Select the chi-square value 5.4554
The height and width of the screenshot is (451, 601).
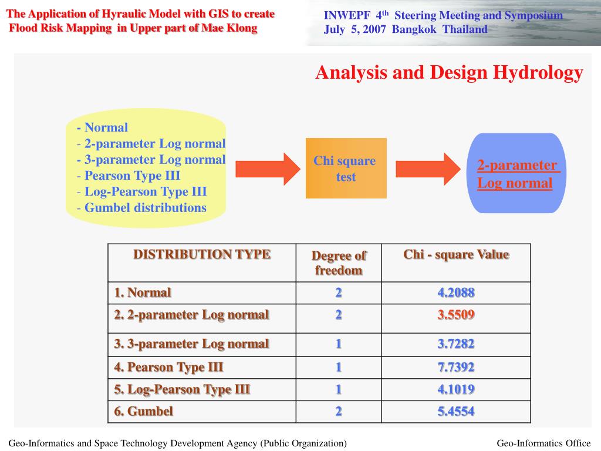click(x=456, y=412)
